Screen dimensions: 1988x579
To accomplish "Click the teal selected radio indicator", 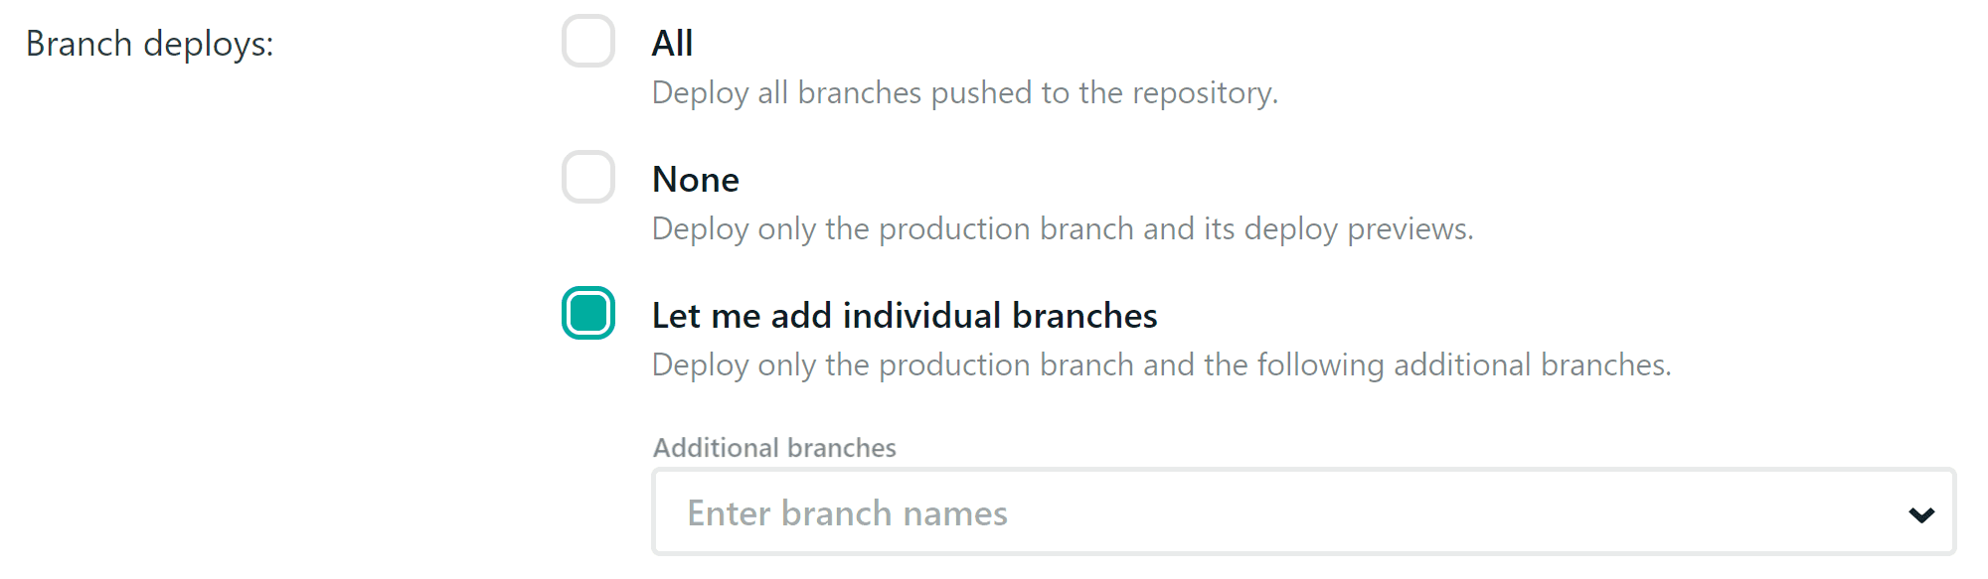I will (x=588, y=314).
